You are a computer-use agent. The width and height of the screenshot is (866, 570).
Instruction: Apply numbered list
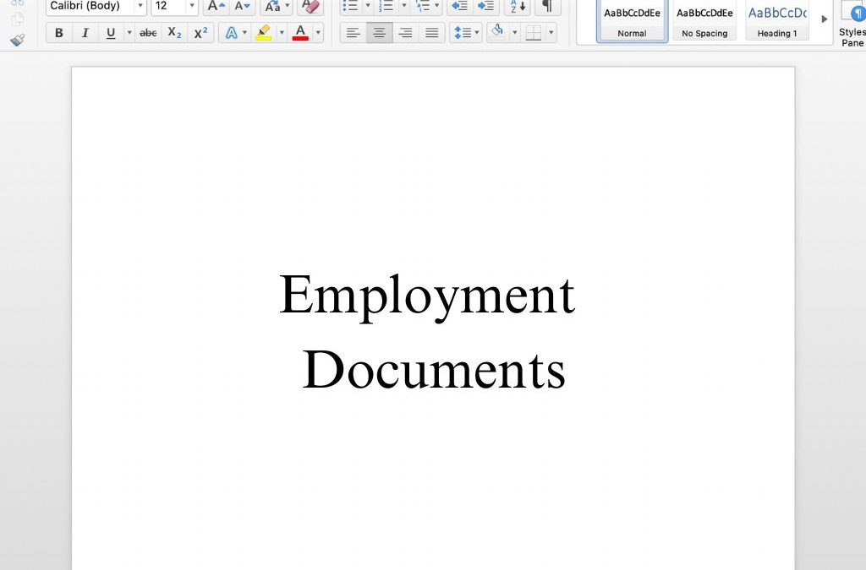(386, 6)
